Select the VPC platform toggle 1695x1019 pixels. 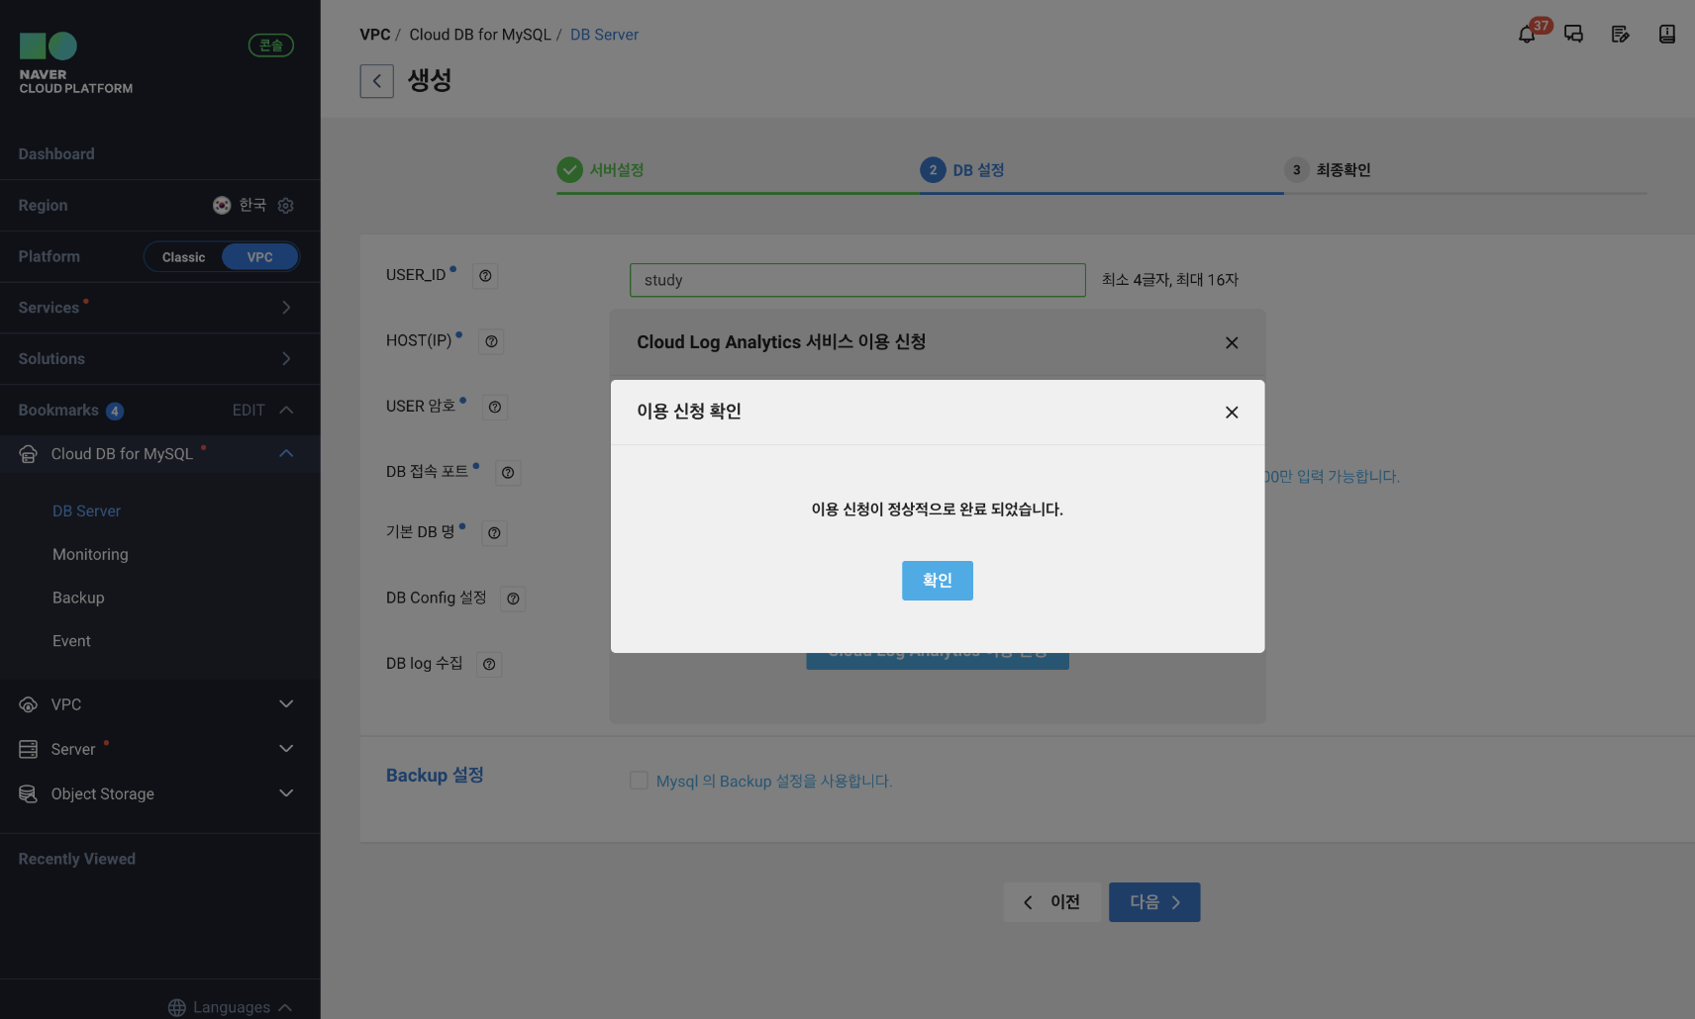(x=259, y=257)
